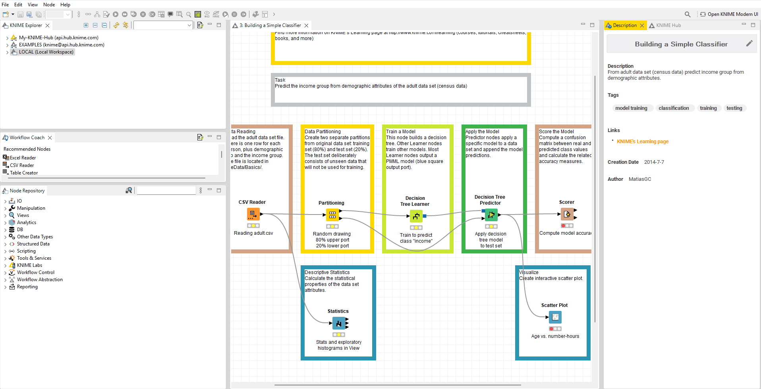Image resolution: width=761 pixels, height=389 pixels.
Task: Open the View menu
Action: (x=33, y=5)
